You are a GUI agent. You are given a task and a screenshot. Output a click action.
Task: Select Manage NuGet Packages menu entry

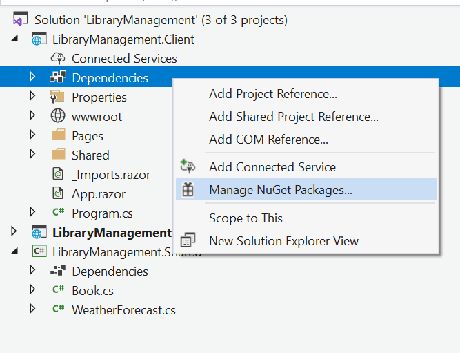click(281, 189)
